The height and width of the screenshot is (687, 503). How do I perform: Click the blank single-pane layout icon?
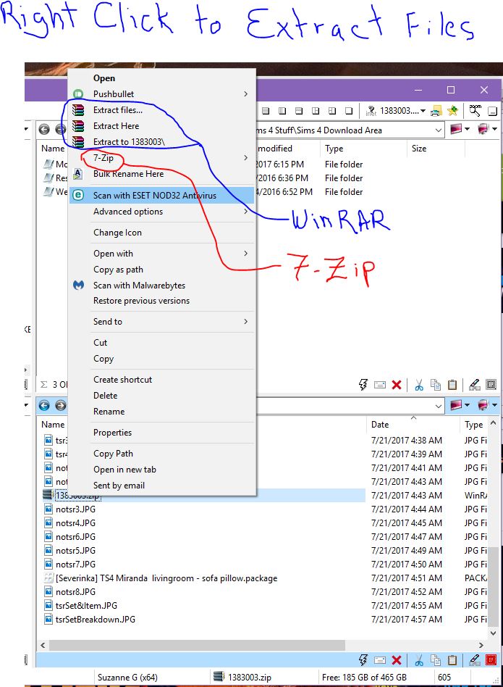(x=349, y=111)
